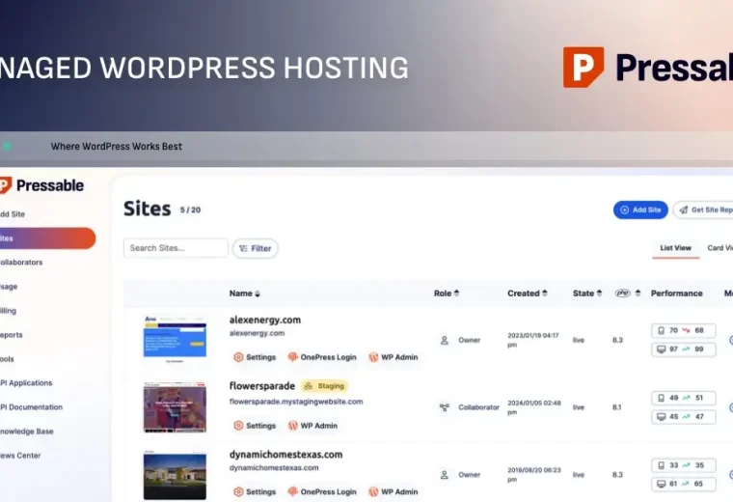Open WP Admin for alexenergy.com
The height and width of the screenshot is (502, 733).
394,357
